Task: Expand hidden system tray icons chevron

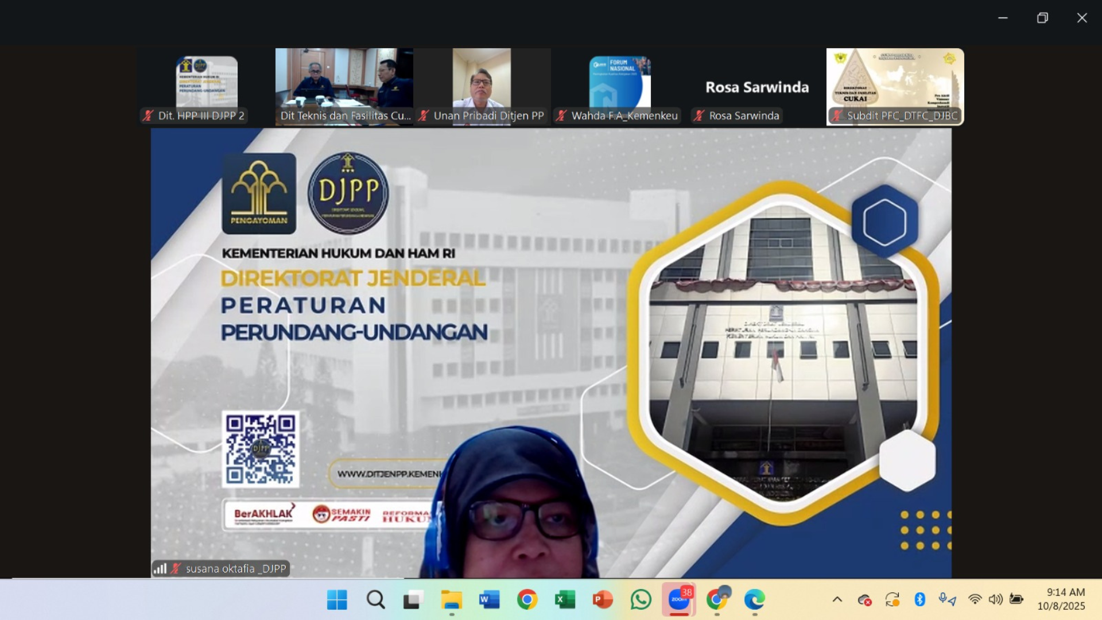Action: 837,599
